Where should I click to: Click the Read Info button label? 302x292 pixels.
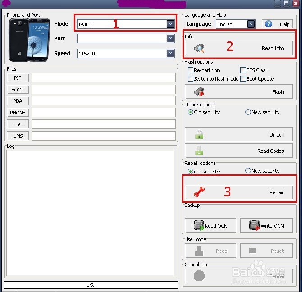pos(273,48)
